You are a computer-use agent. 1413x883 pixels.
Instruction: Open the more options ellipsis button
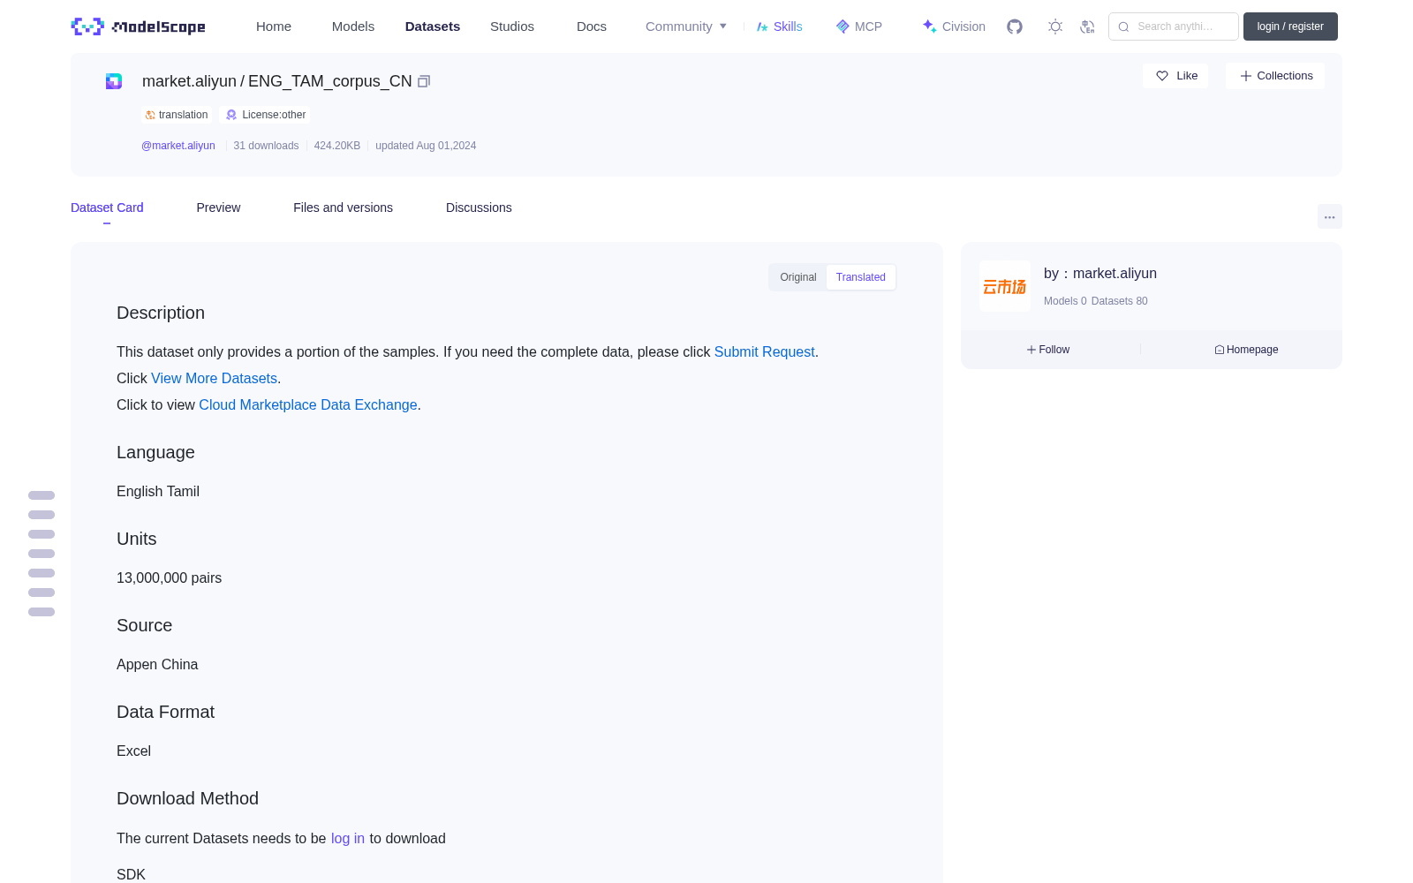coord(1329,216)
